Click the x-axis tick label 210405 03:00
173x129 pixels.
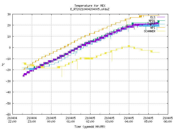[x=109, y=120]
